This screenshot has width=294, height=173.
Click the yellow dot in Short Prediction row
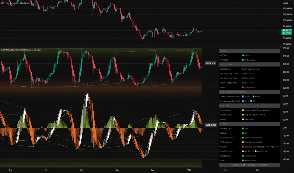[x=243, y=114]
